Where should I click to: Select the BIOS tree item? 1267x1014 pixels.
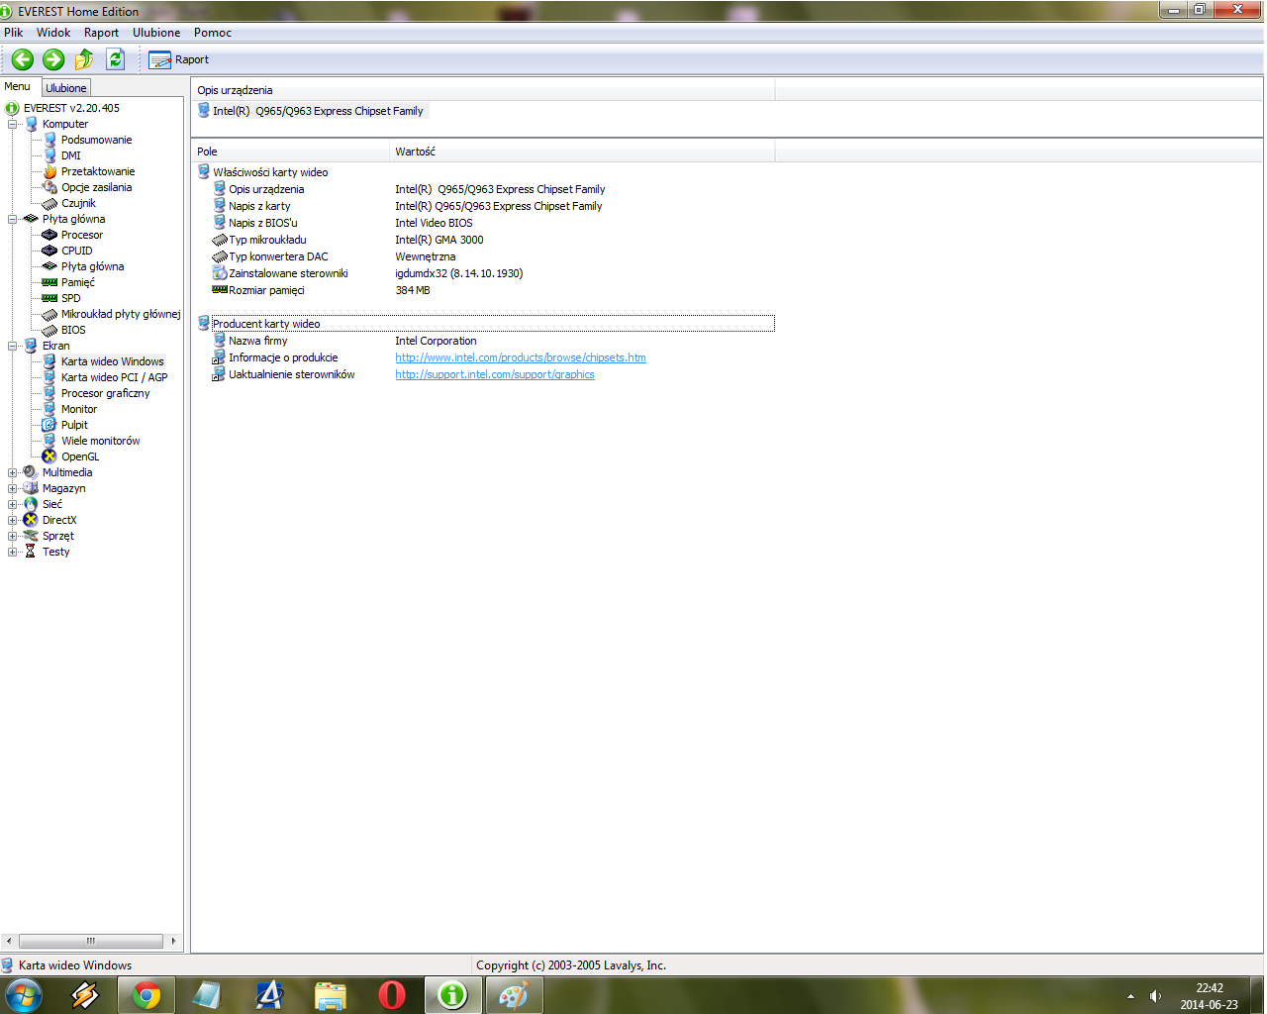[x=73, y=330]
